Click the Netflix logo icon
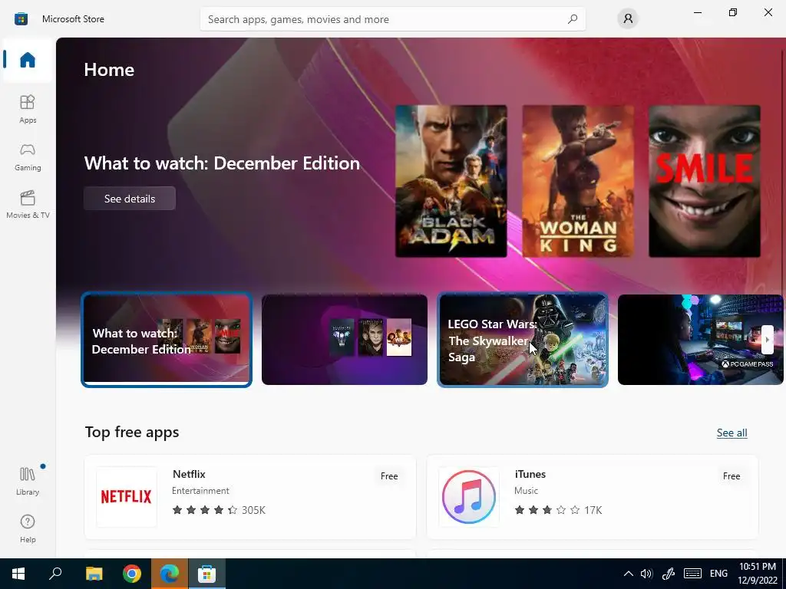Screen dimensions: 786x589 click(x=127, y=497)
